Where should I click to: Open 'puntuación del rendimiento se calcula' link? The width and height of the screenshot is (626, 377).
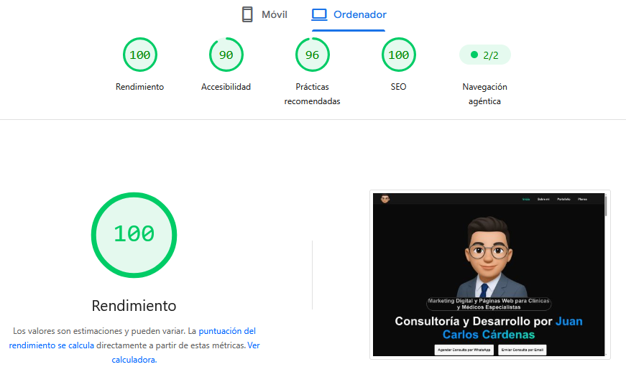(132, 338)
